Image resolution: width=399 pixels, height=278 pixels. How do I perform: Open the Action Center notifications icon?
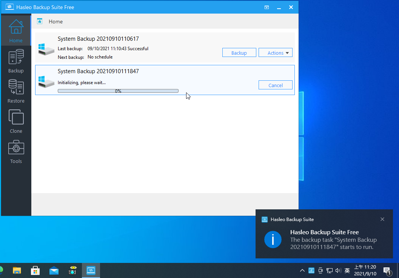click(x=387, y=270)
